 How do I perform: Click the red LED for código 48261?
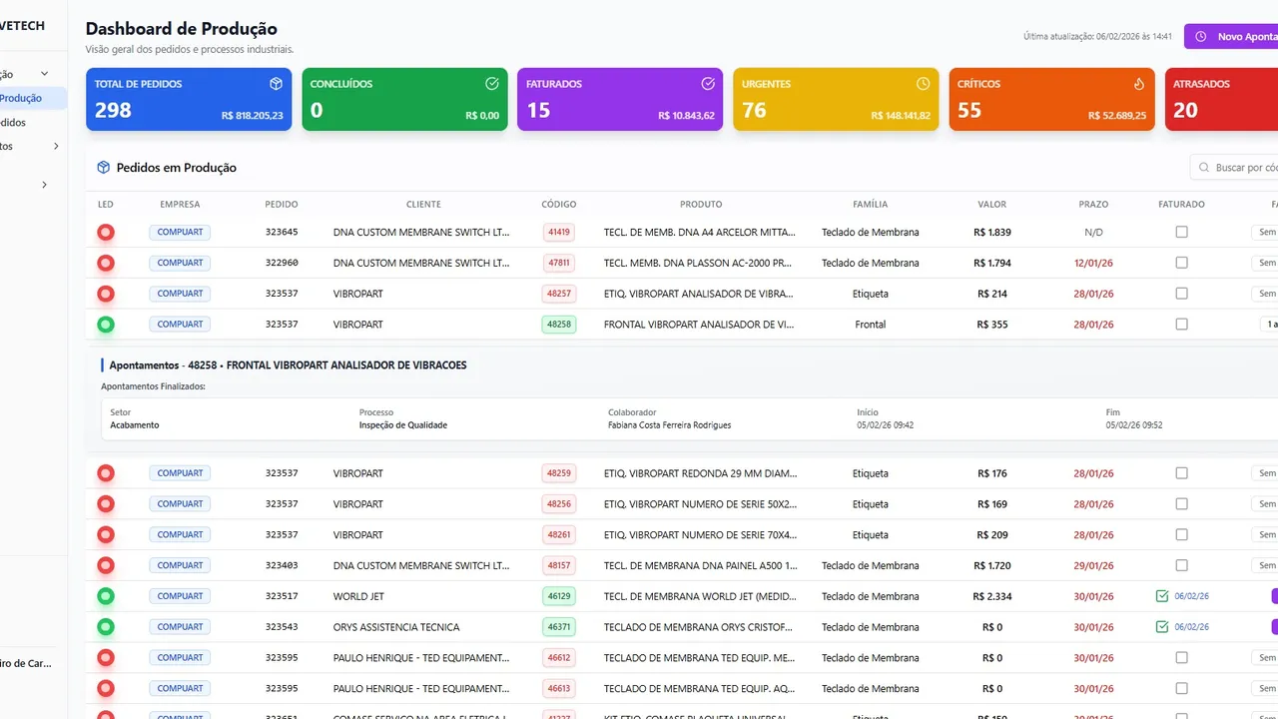[x=106, y=535]
